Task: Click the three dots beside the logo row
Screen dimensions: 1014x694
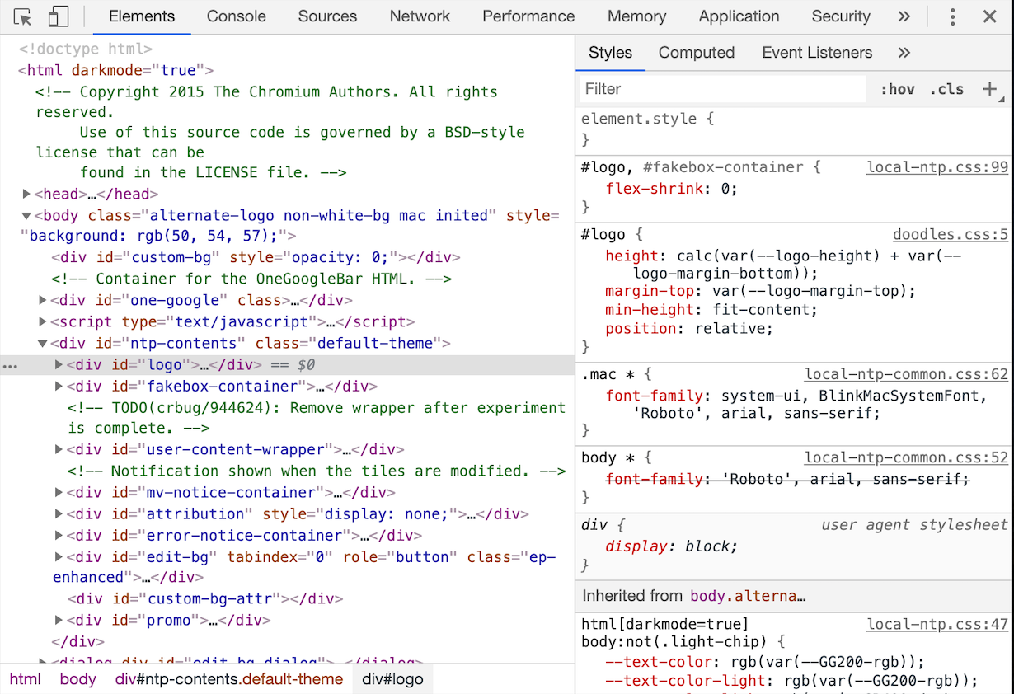Action: coord(10,366)
